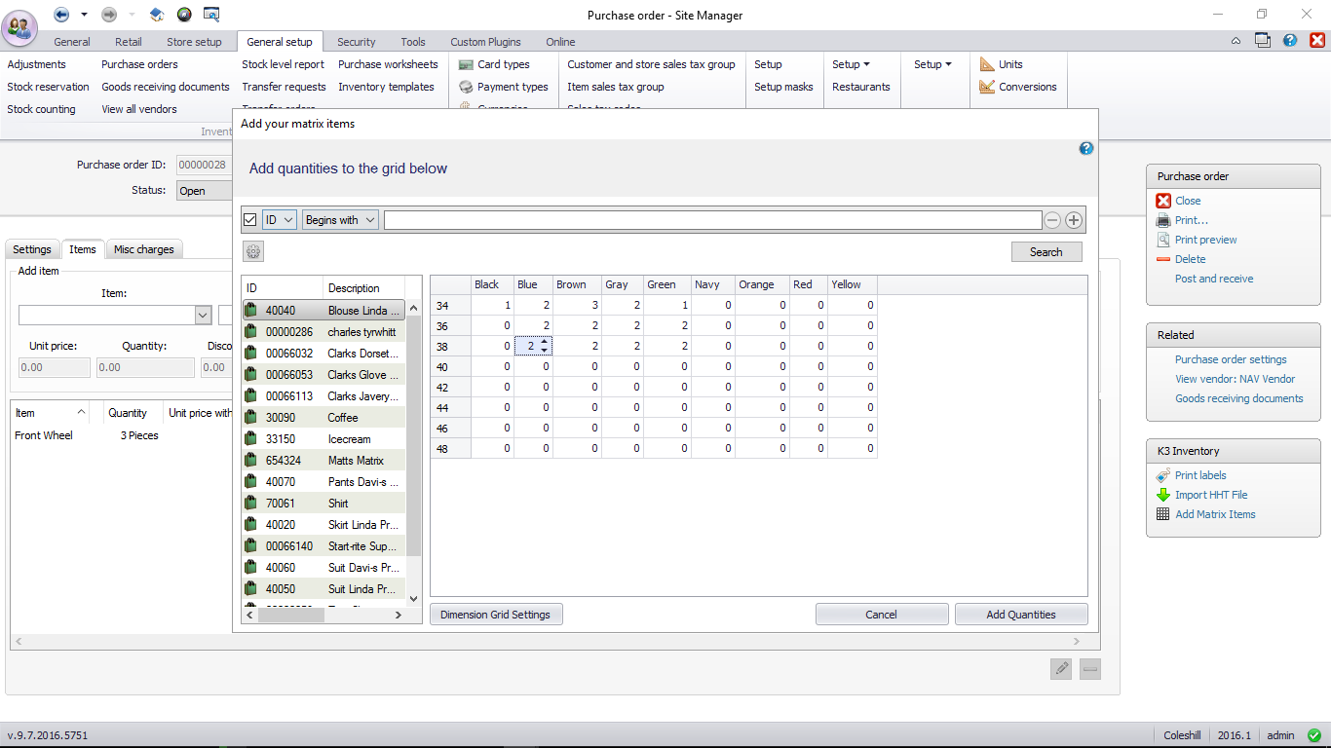Click the plus icon to add filter
Image resolution: width=1331 pixels, height=748 pixels.
pyautogui.click(x=1074, y=220)
